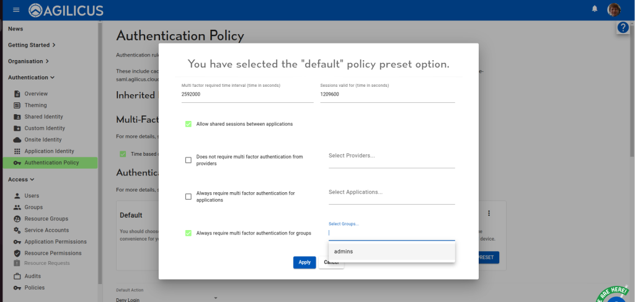Click the Audits icon in sidebar
Viewport: 635px width, 302px height.
[17, 276]
